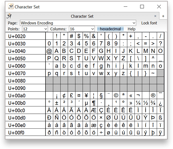This screenshot has width=173, height=149.
Task: Open the Help link
Action: (132, 29)
